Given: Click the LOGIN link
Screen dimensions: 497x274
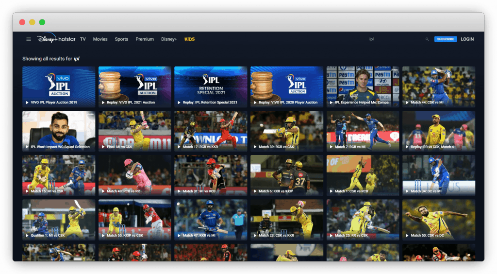Looking at the screenshot, I should pos(467,39).
